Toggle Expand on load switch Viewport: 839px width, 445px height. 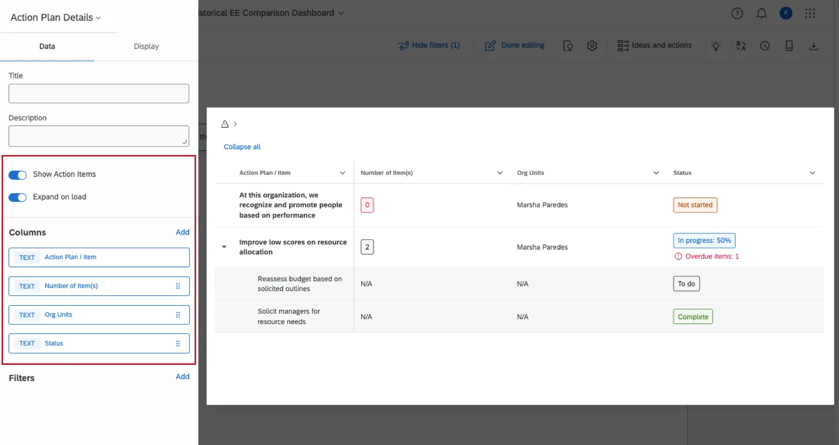[17, 197]
